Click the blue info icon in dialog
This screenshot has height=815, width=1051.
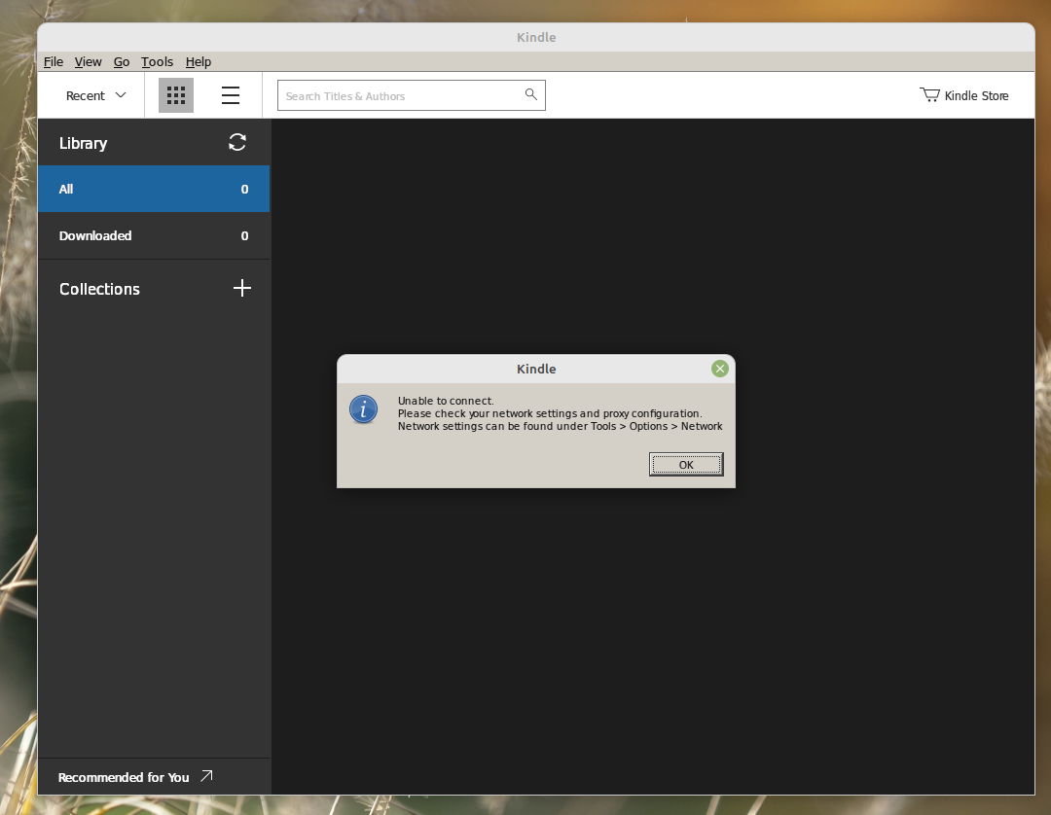[x=363, y=409]
